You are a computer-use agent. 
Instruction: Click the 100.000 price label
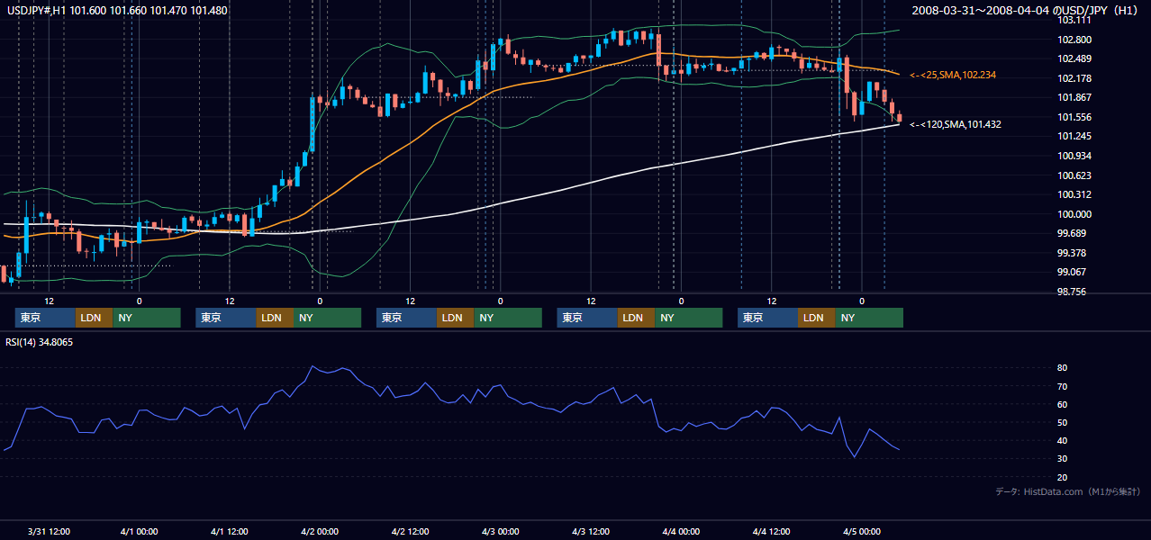point(1074,214)
